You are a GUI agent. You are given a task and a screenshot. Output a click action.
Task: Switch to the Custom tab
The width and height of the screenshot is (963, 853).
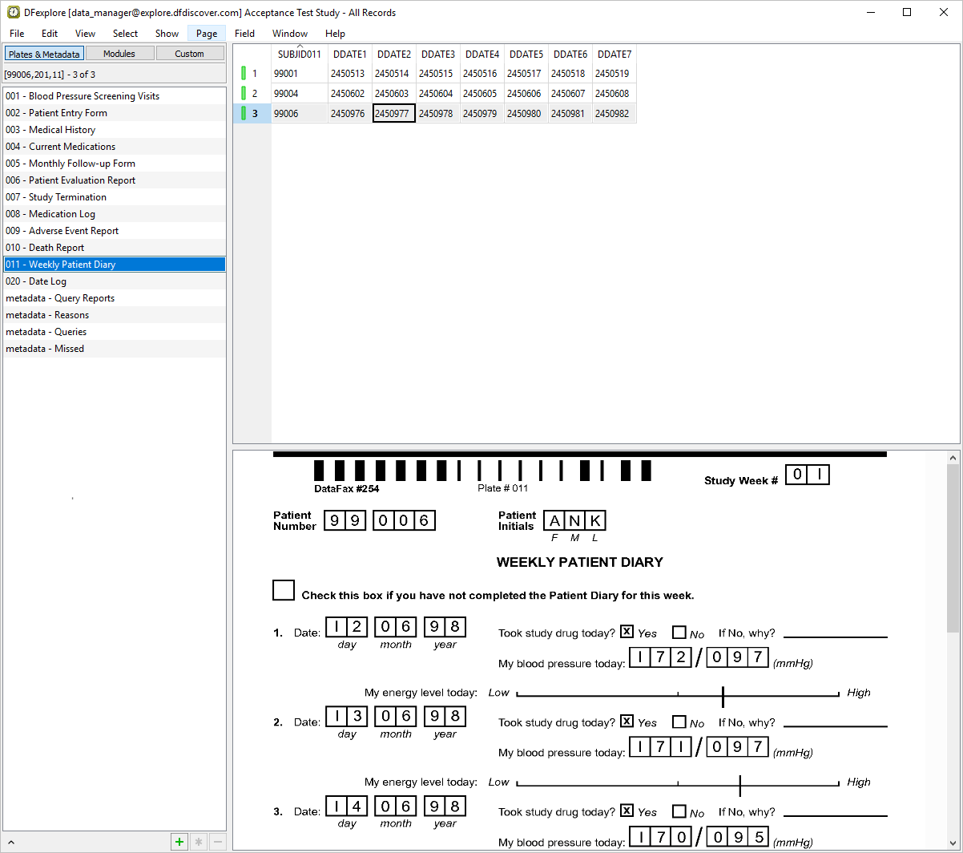[190, 54]
